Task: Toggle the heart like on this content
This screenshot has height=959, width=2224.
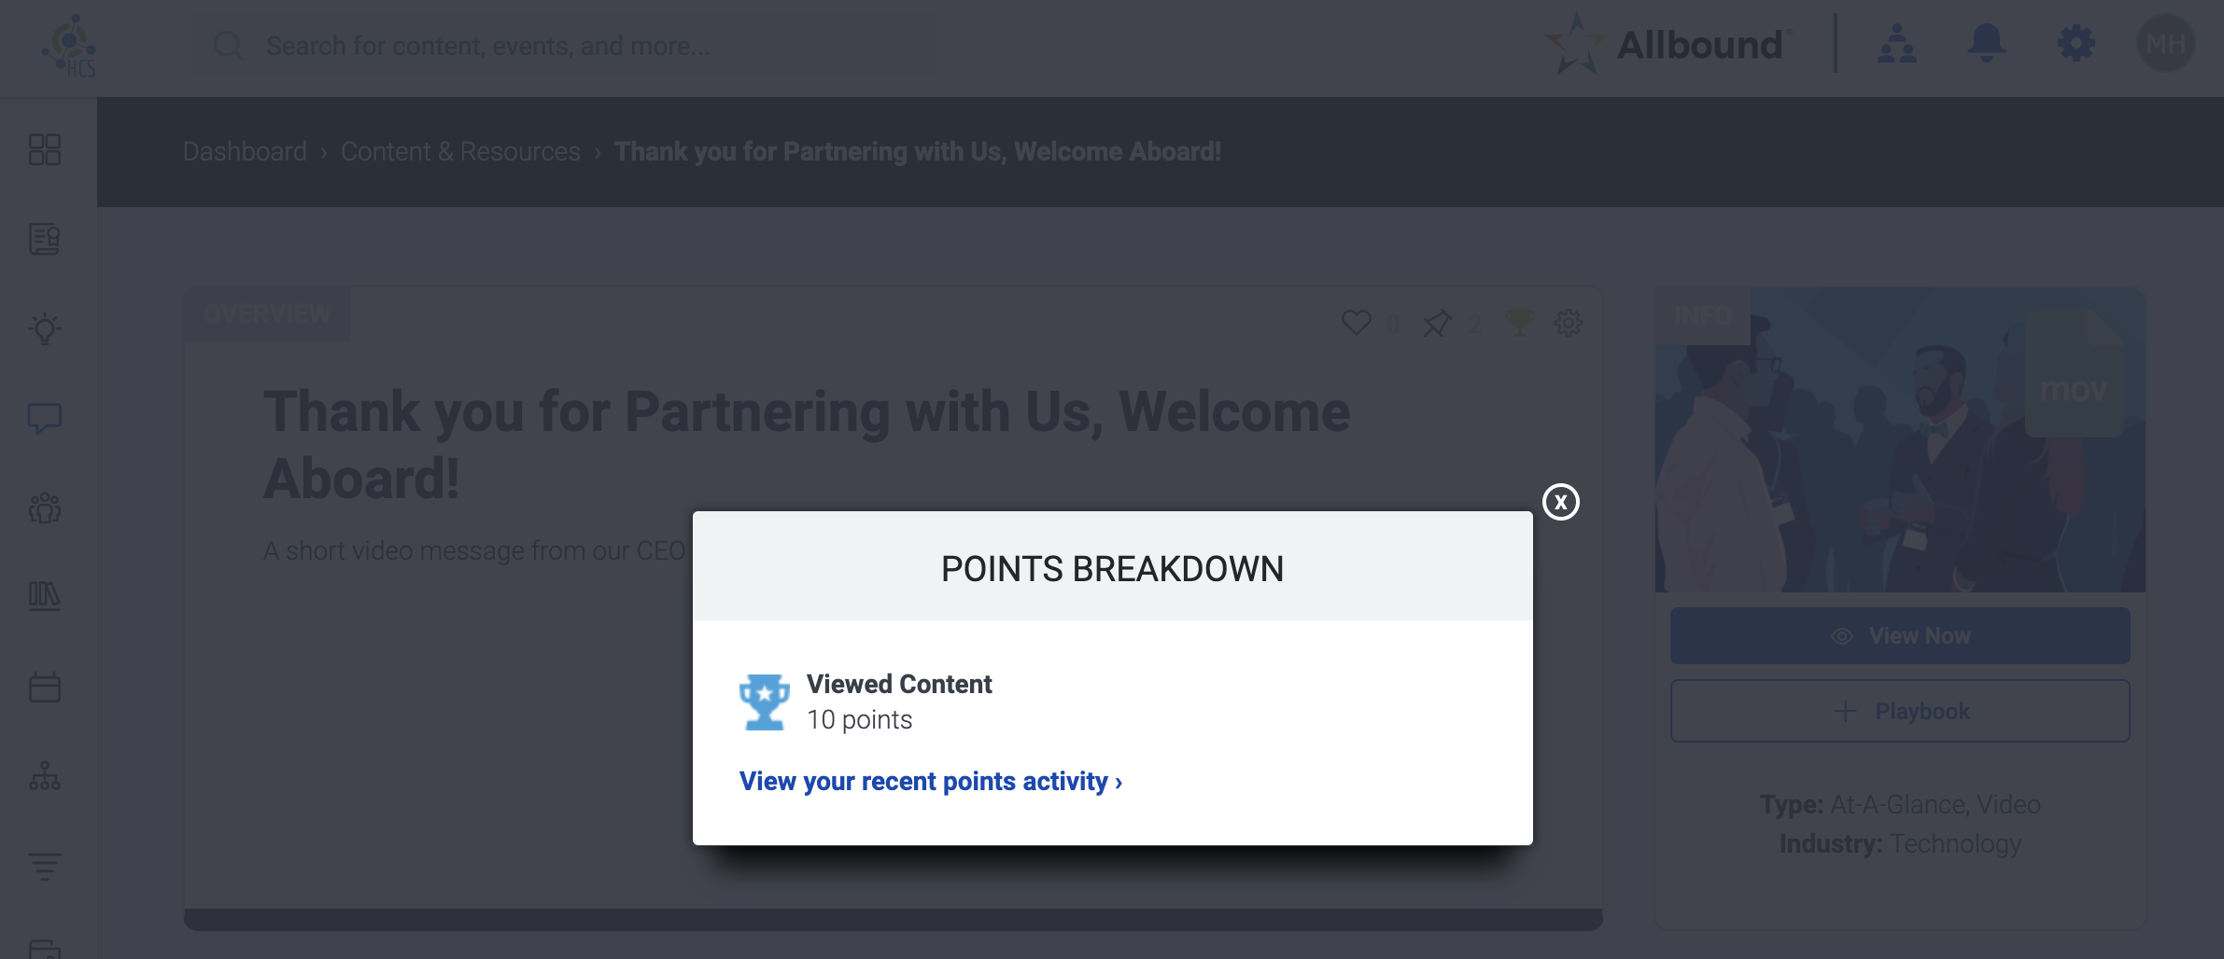Action: coord(1356,323)
